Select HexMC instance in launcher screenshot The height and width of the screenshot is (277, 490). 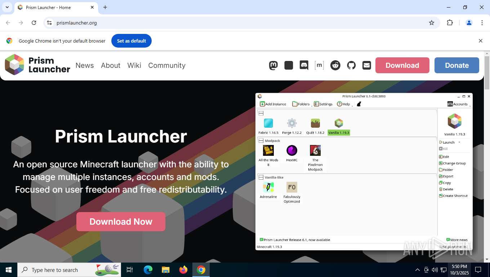(x=292, y=154)
